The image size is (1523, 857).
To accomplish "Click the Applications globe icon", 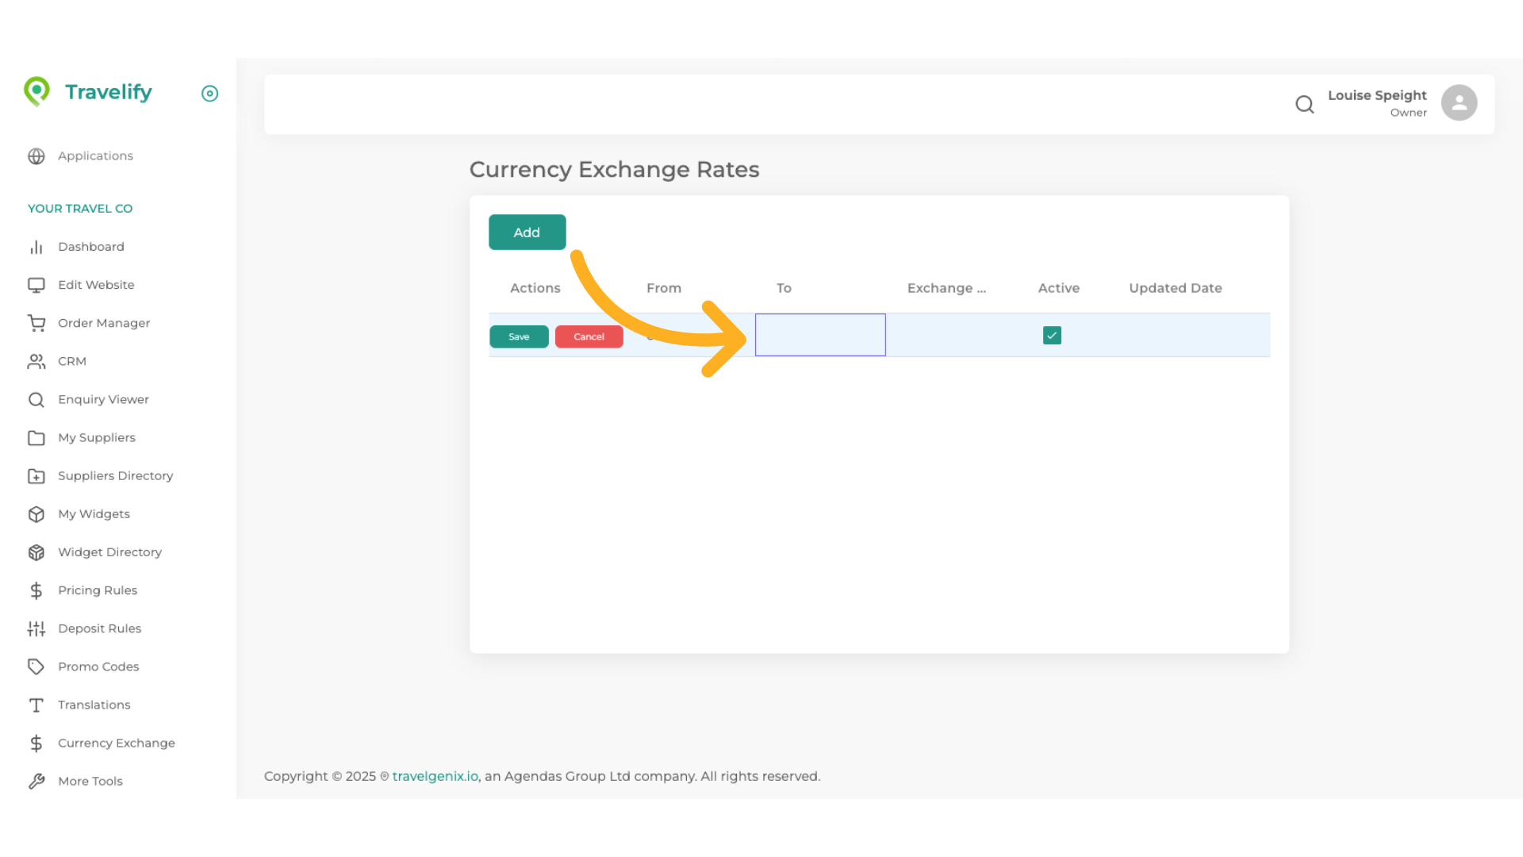I will pyautogui.click(x=36, y=156).
